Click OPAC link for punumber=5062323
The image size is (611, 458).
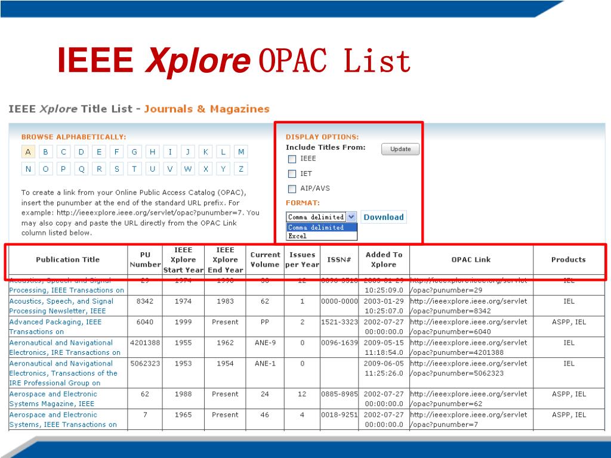click(468, 368)
